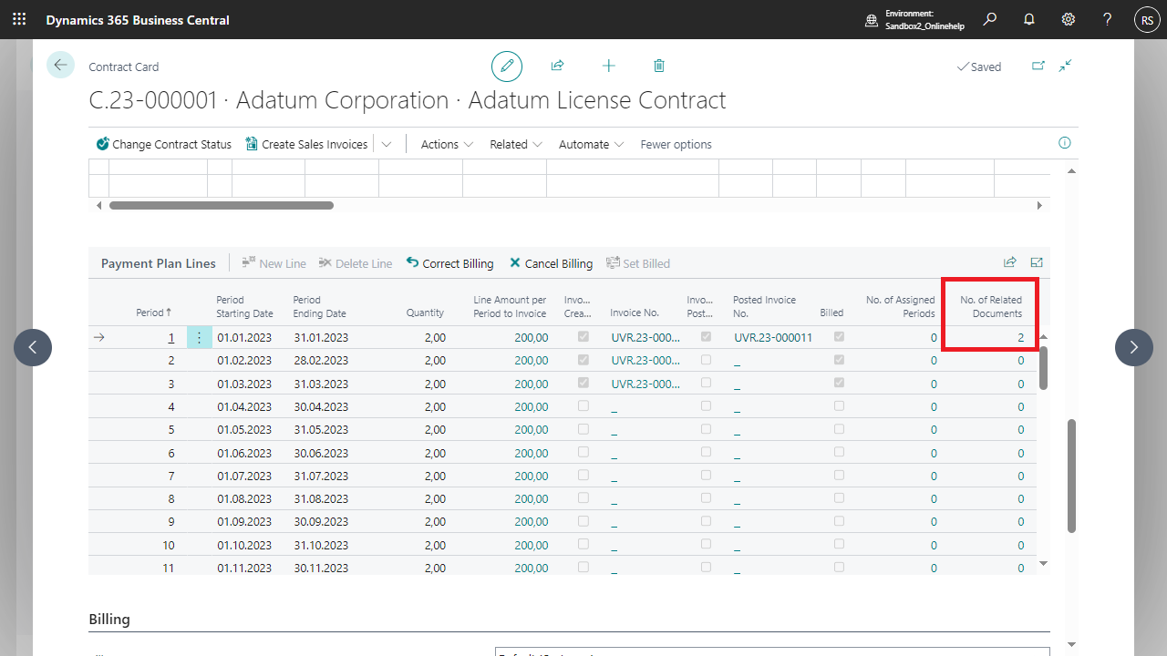Viewport: 1167px width, 656px height.
Task: Expand the Actions dropdown menu
Action: point(447,144)
